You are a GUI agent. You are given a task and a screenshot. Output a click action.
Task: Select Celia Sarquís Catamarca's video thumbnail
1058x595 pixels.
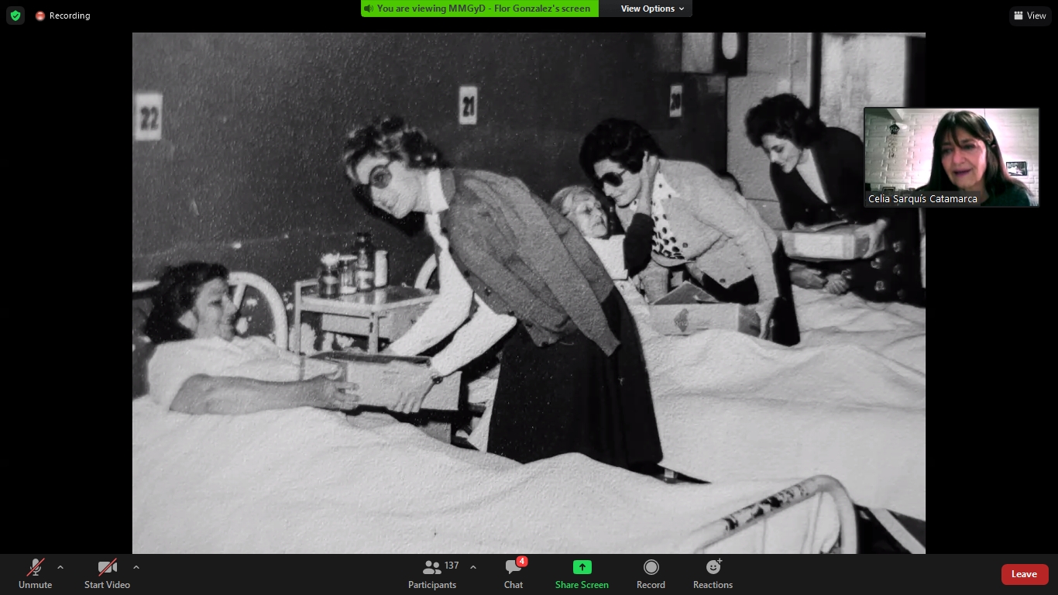pos(951,157)
